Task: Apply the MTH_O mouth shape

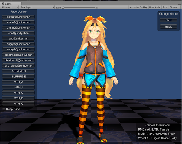Action: click(x=18, y=104)
